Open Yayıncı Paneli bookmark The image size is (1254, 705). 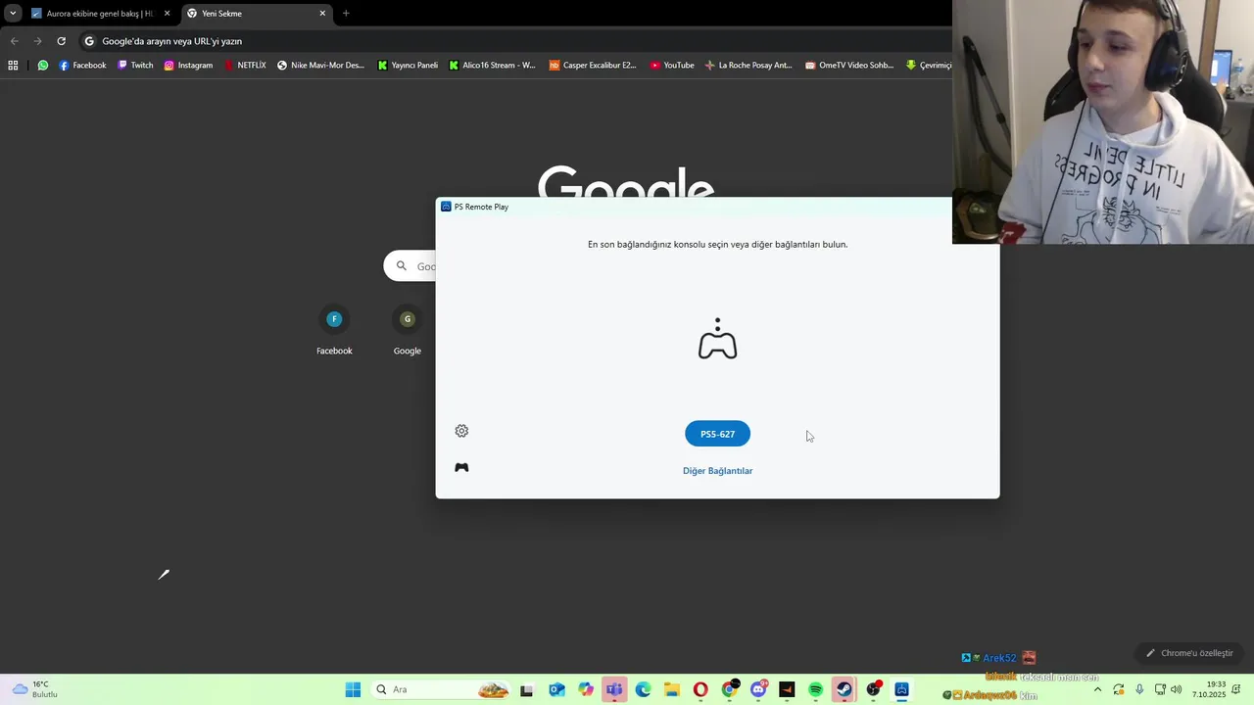(408, 66)
